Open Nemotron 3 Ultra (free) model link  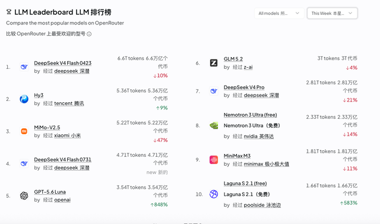point(251,115)
